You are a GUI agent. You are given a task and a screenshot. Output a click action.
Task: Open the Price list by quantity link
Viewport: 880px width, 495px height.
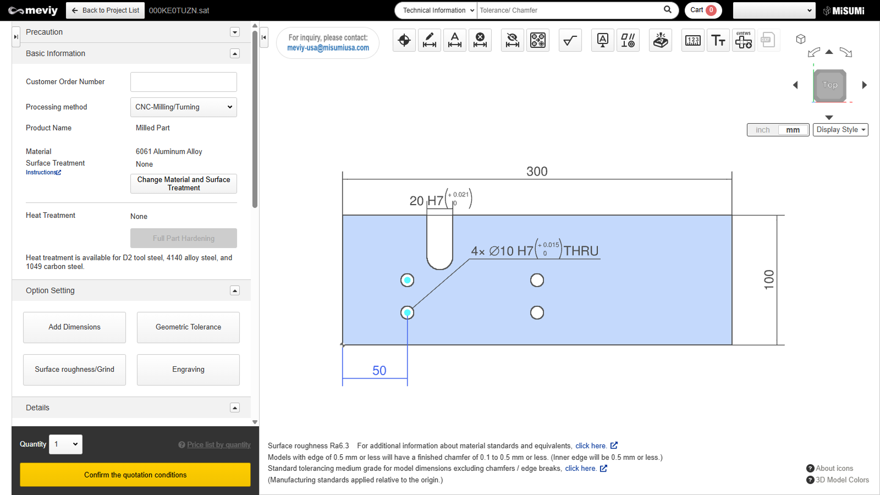click(218, 445)
